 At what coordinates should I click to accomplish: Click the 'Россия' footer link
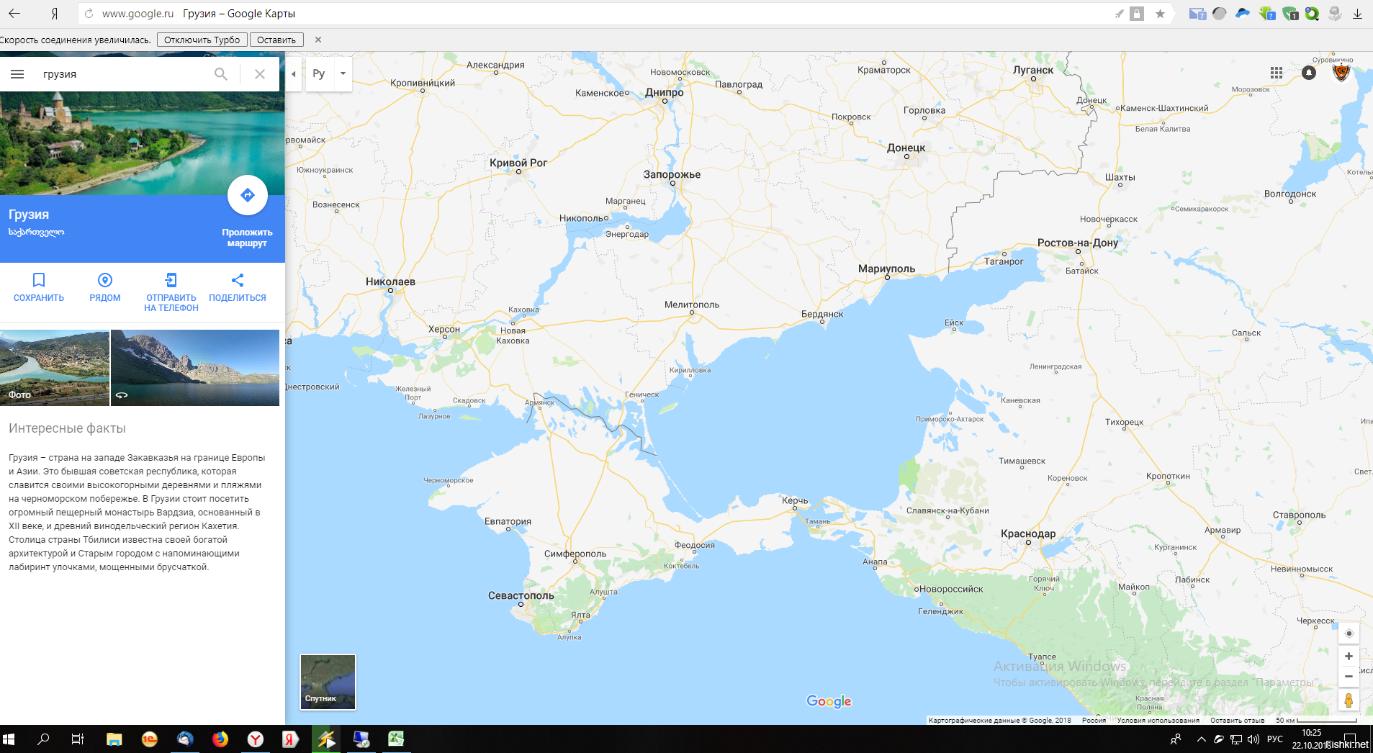[x=1094, y=720]
